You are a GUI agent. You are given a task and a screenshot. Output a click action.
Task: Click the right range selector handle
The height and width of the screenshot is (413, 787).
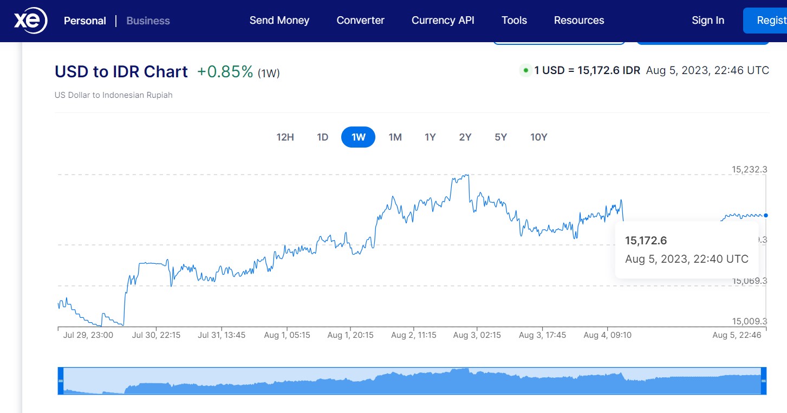[764, 381]
